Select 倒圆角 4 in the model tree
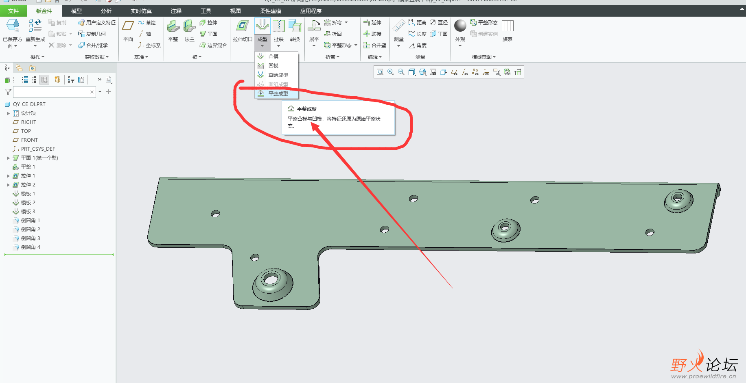The width and height of the screenshot is (746, 383). (x=26, y=247)
